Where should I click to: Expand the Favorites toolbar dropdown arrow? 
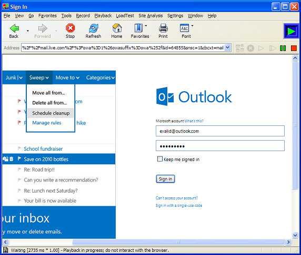pyautogui.click(x=146, y=26)
